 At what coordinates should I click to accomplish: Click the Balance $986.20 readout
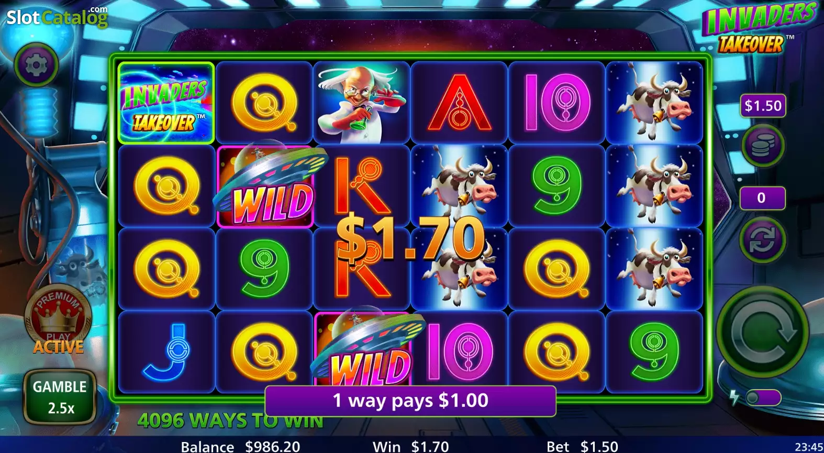click(x=240, y=446)
